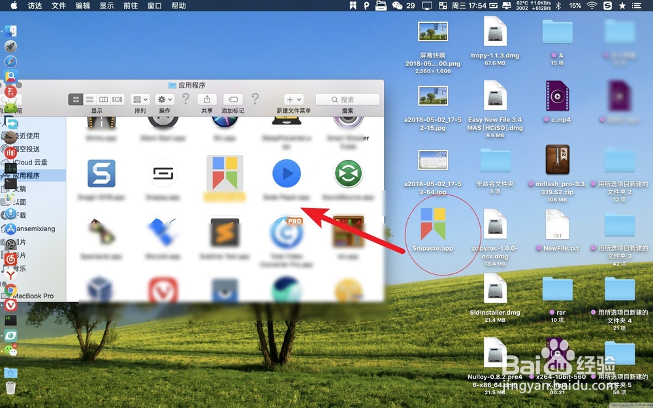Open Google Chrome from the Dock
The image size is (653, 408).
[10, 290]
